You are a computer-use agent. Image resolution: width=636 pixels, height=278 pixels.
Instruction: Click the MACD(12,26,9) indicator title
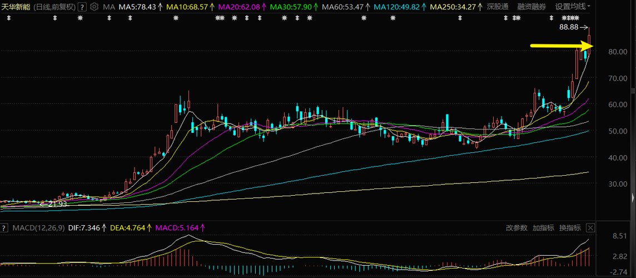click(x=38, y=227)
